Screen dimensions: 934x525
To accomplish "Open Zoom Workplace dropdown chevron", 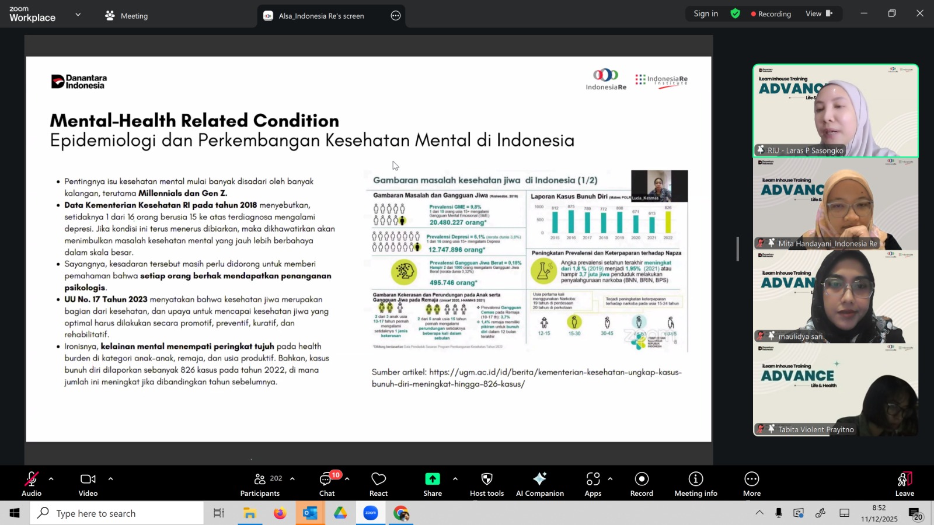I will [78, 15].
